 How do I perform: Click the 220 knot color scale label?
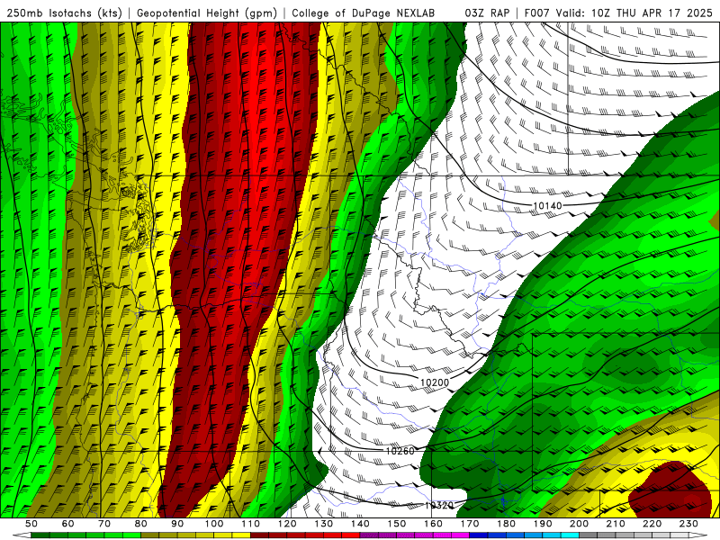pos(652,524)
